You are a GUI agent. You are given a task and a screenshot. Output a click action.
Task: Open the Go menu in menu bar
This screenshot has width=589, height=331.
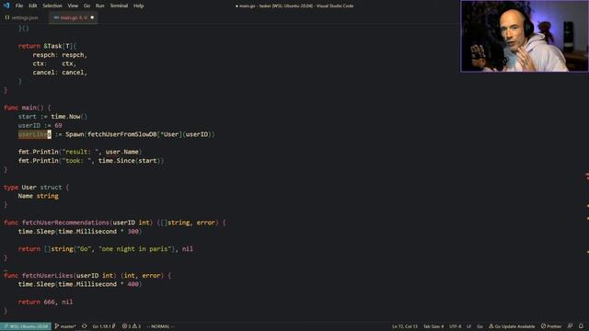87,6
